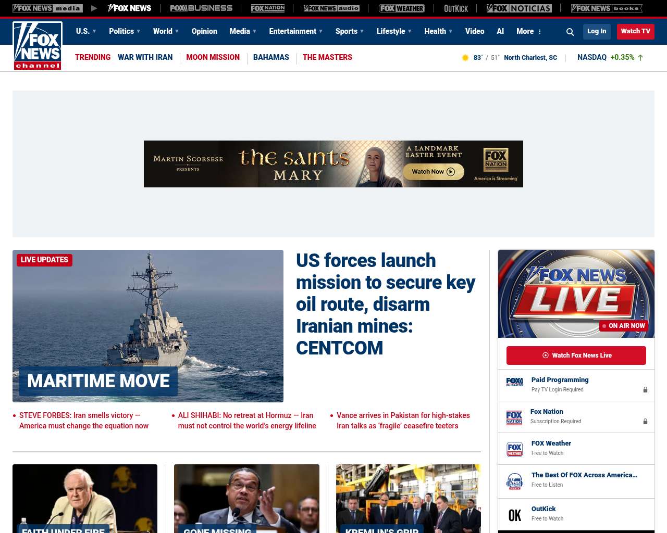Open the Fox News Books logo
This screenshot has height=533, width=667.
pyautogui.click(x=607, y=8)
